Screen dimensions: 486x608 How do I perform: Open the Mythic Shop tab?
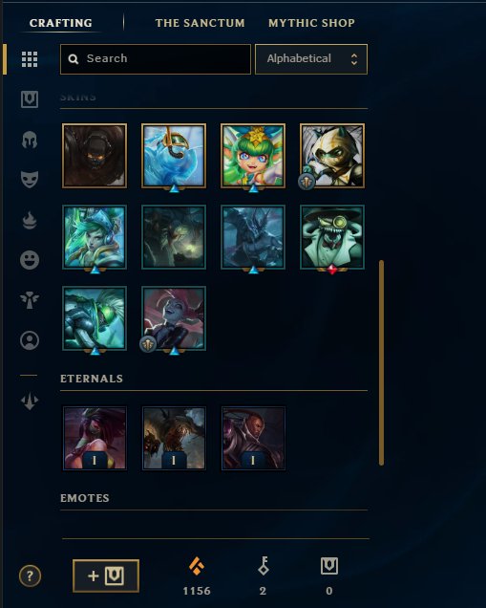(311, 23)
